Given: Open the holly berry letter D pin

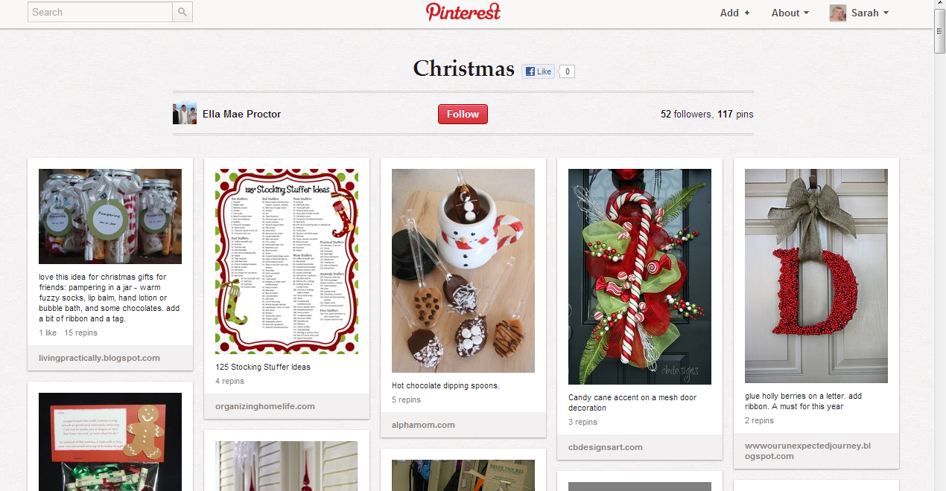Looking at the screenshot, I should (x=816, y=276).
